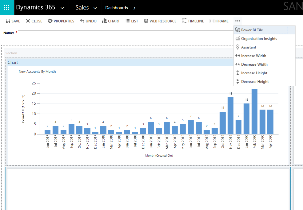Click the Jun 2019 bar valued 7
Screen dimensions: 303x210
pos(191,127)
